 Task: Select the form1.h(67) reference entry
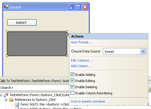coord(45,104)
